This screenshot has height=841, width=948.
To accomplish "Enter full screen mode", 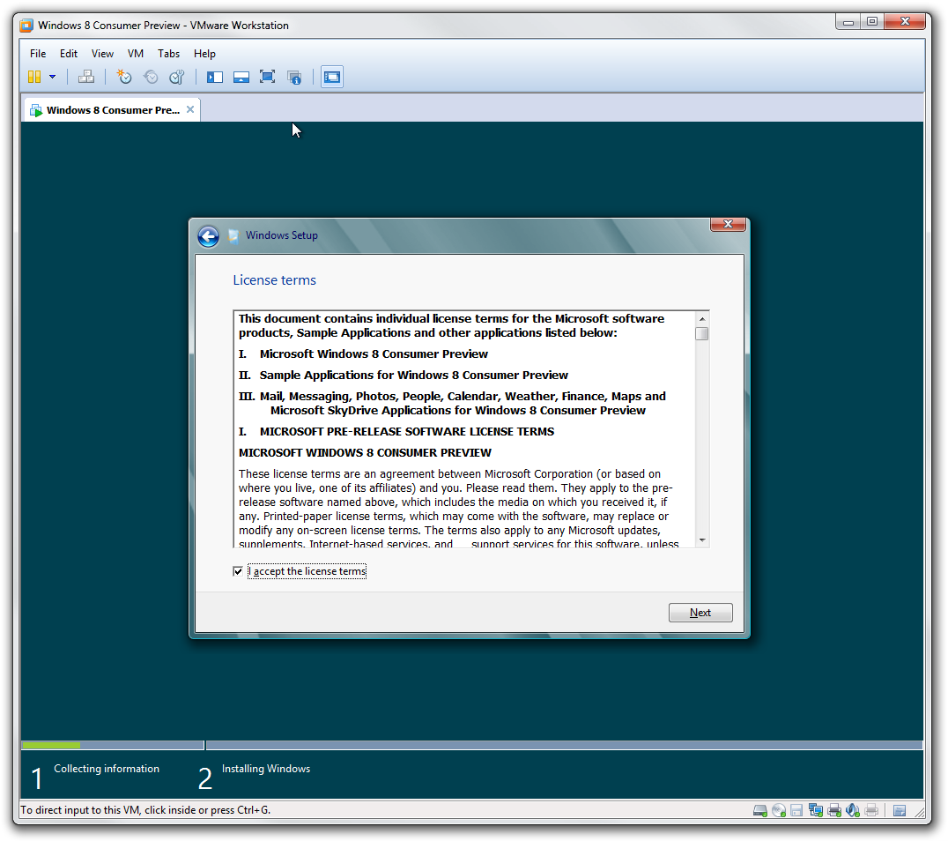I will pyautogui.click(x=267, y=77).
